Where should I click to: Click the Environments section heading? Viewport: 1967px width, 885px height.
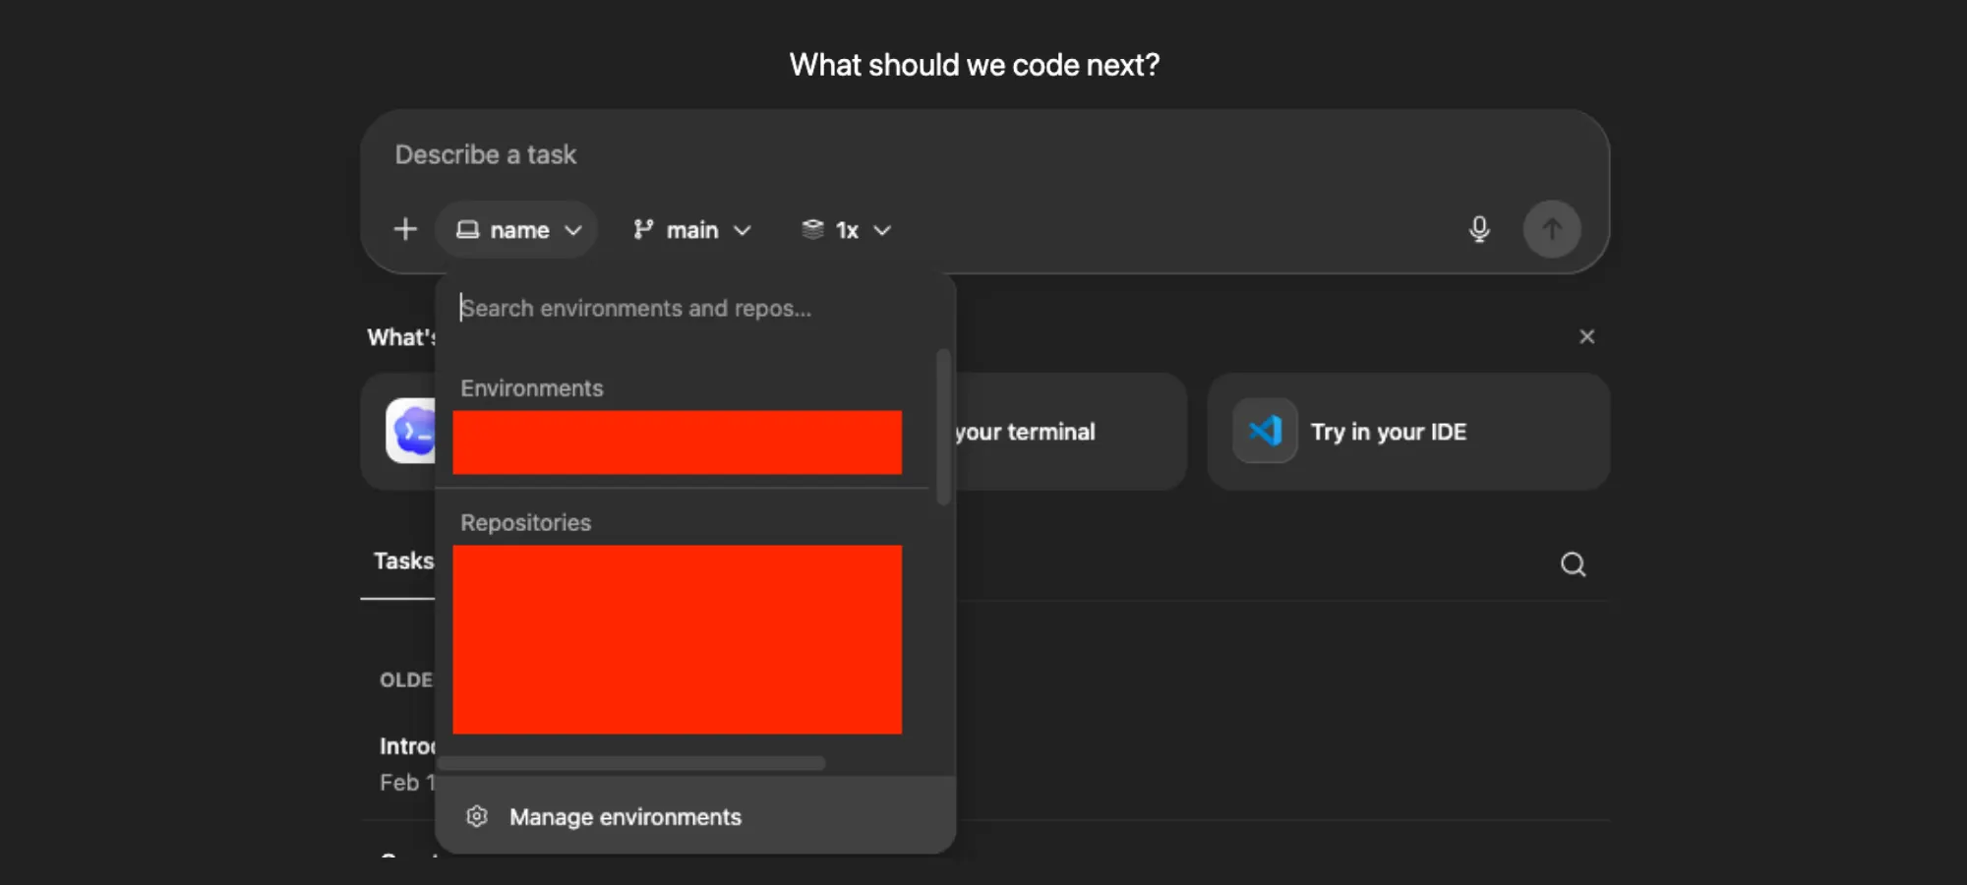(531, 387)
